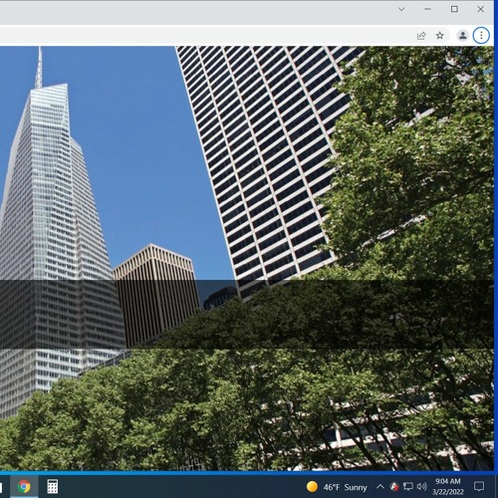Open Chrome's three-dot customize menu
498x498 pixels.
coord(481,35)
